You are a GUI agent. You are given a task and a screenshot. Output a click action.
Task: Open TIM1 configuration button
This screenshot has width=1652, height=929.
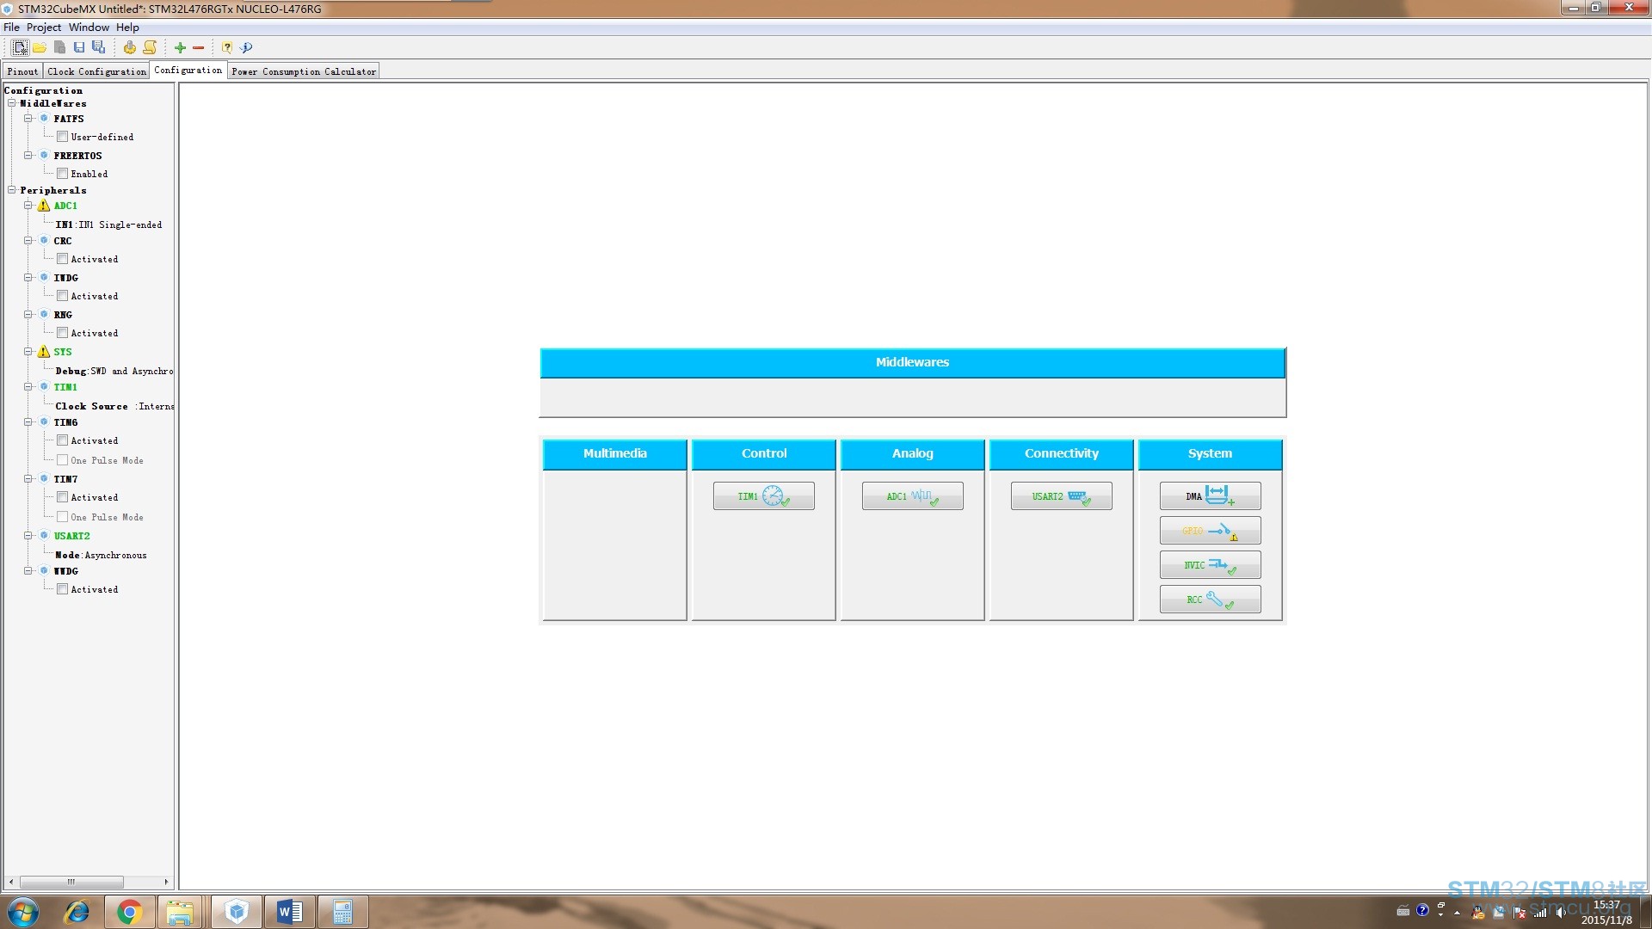coord(764,496)
